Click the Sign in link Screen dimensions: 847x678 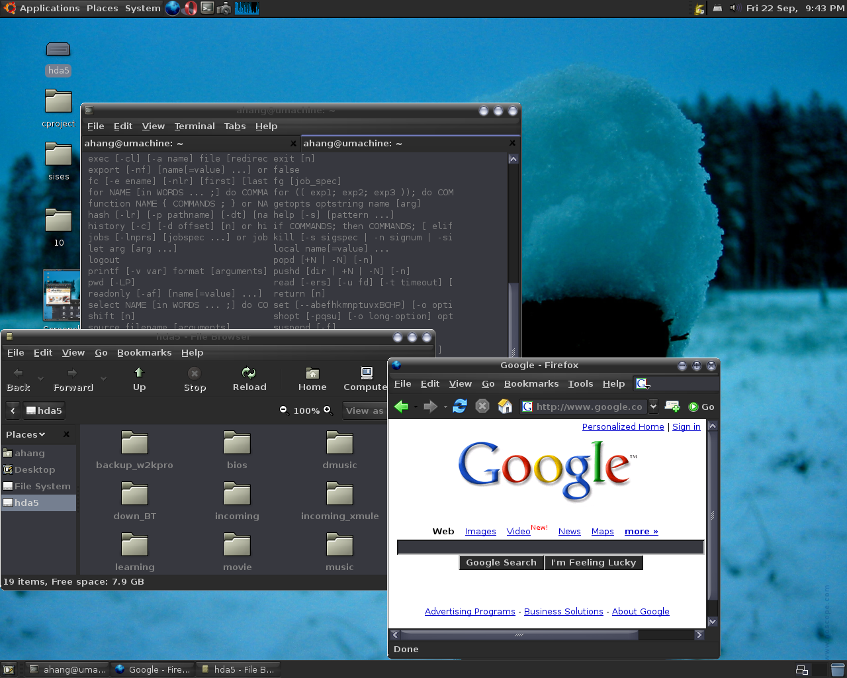point(686,426)
